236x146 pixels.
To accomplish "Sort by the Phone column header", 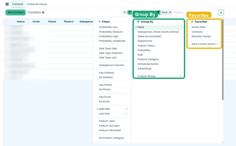I will pos(52,22).
